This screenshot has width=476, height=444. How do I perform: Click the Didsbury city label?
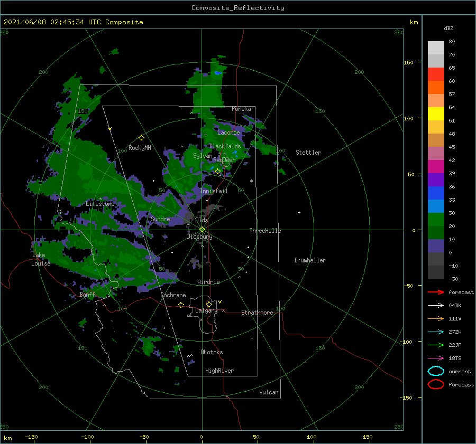(x=199, y=237)
